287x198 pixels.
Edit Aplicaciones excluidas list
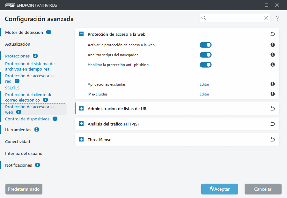point(204,84)
